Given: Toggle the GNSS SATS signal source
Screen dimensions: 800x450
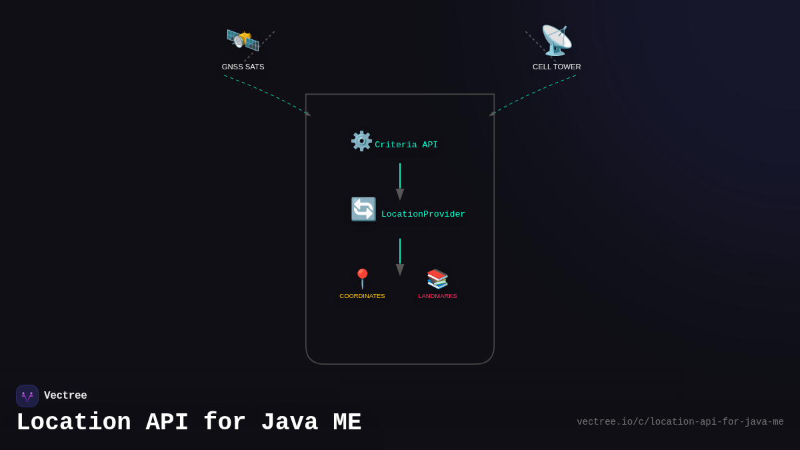Looking at the screenshot, I should pos(243,66).
